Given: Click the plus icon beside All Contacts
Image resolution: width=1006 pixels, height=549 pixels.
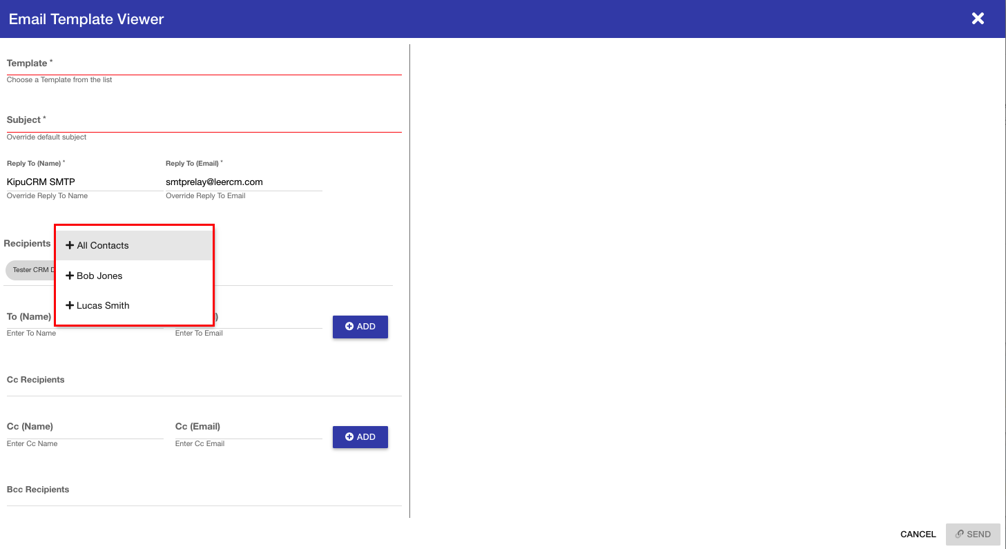Looking at the screenshot, I should pyautogui.click(x=70, y=245).
